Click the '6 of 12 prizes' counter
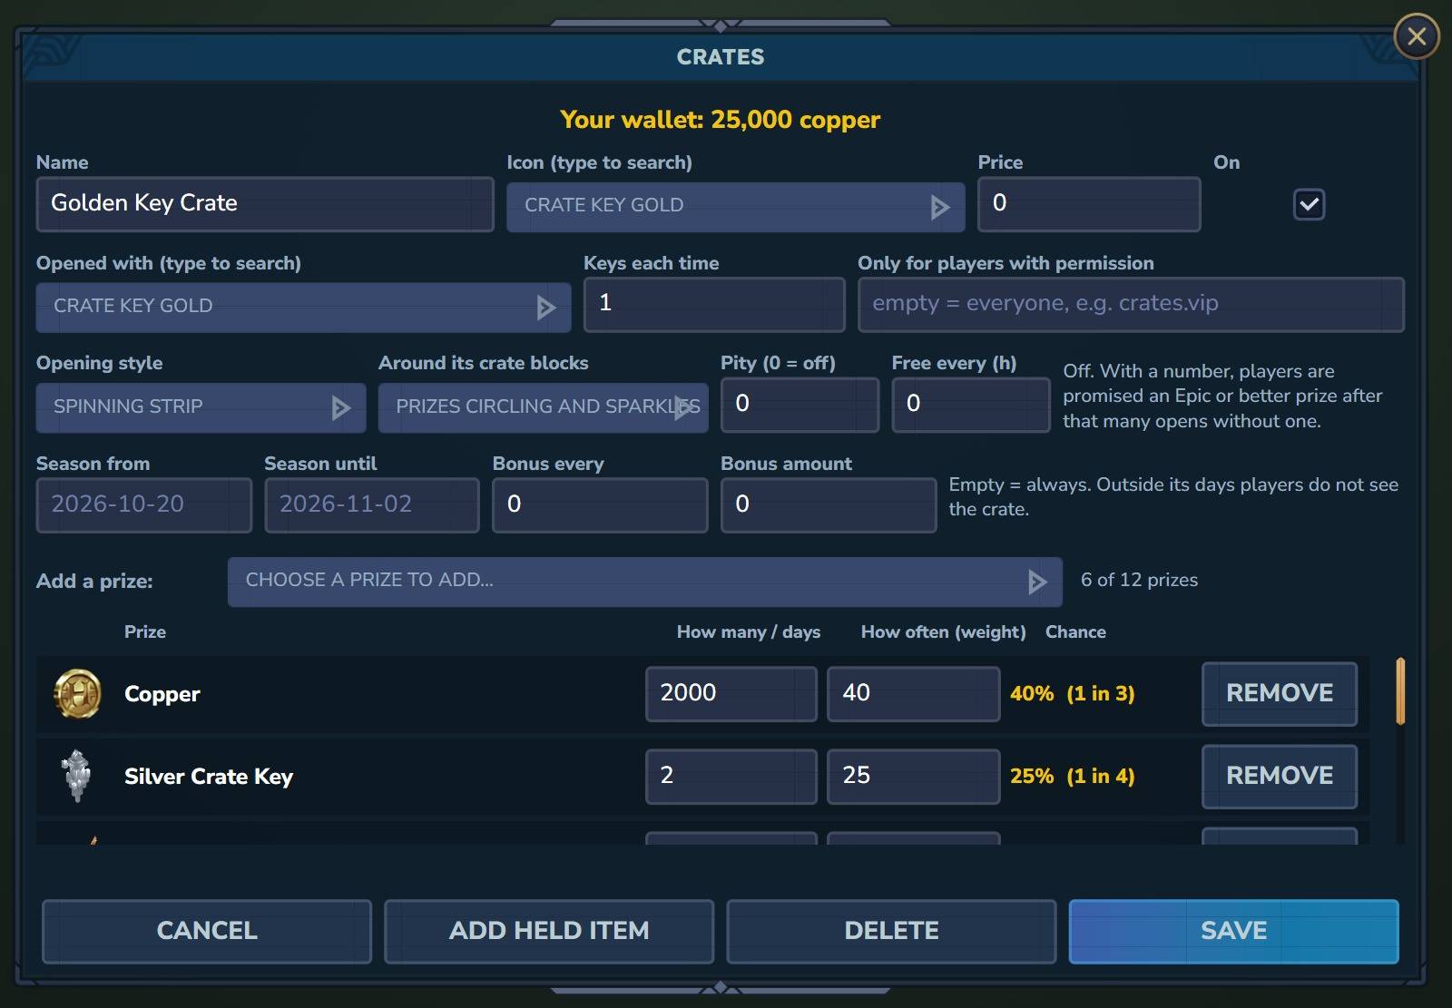Screen dimensions: 1452x1008 point(1139,581)
